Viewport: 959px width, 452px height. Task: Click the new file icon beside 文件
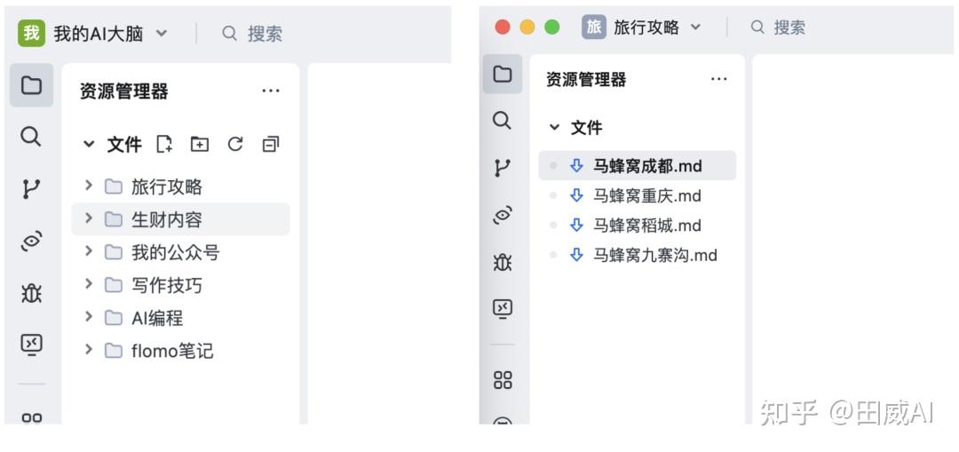(x=164, y=145)
